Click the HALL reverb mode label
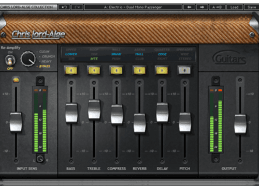Viewport: 259px width, 186px height. pyautogui.click(x=139, y=54)
